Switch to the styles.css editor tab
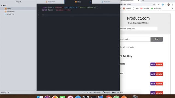 point(106,2)
